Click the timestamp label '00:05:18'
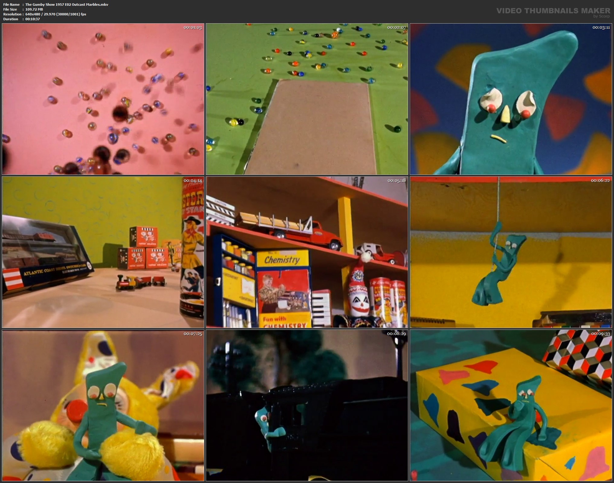The height and width of the screenshot is (483, 614). (397, 181)
